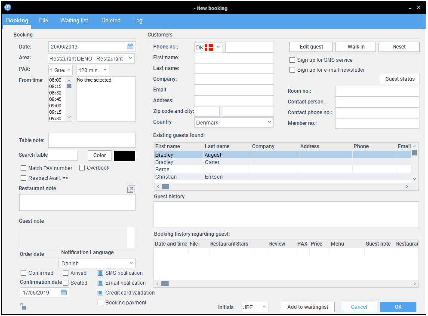Tick the Seated checkbox
Viewport: 428px width, 316px height.
pyautogui.click(x=65, y=283)
